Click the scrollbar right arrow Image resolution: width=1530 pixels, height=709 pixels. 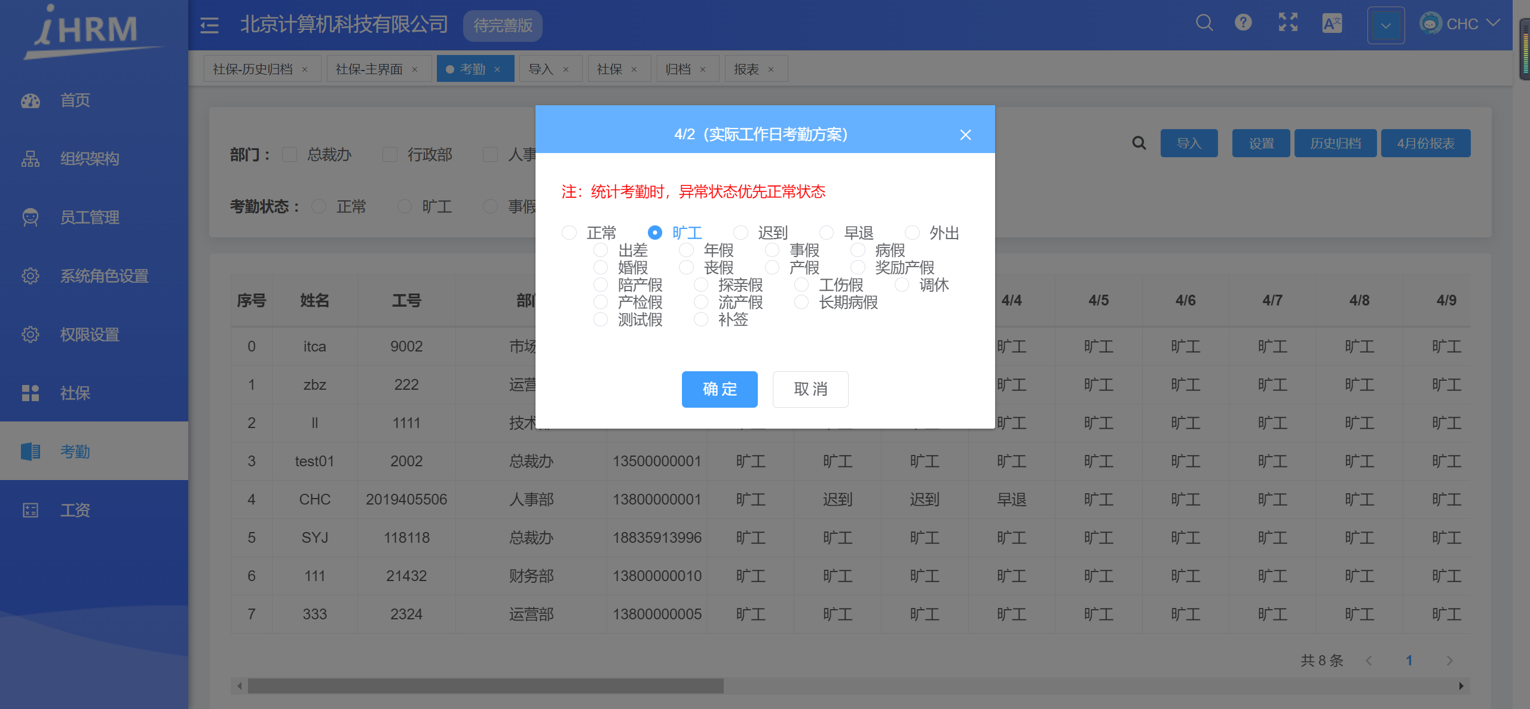(x=1461, y=686)
